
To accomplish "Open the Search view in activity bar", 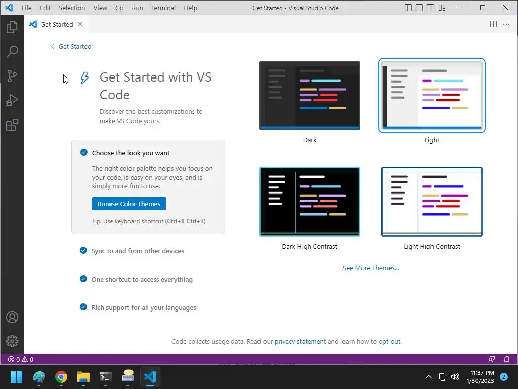I will [12, 51].
